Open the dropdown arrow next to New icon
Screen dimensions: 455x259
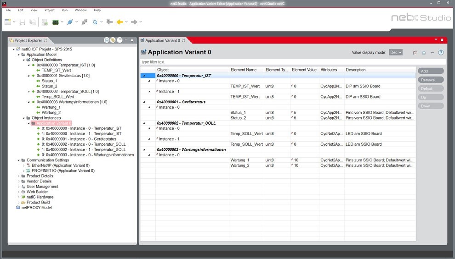[14, 22]
